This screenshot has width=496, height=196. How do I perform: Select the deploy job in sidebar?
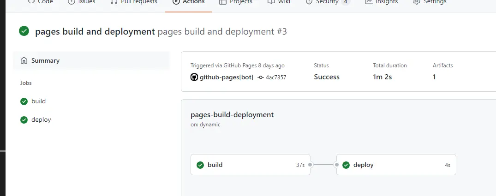41,120
